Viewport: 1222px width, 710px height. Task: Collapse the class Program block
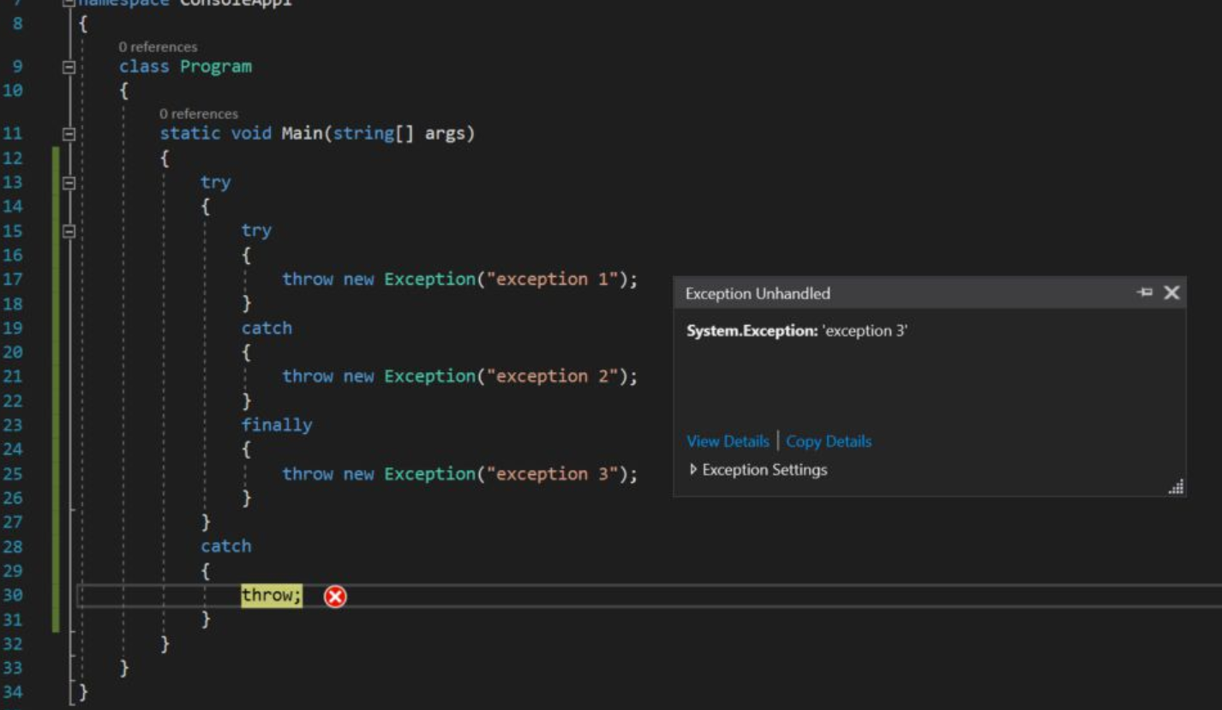coord(71,66)
